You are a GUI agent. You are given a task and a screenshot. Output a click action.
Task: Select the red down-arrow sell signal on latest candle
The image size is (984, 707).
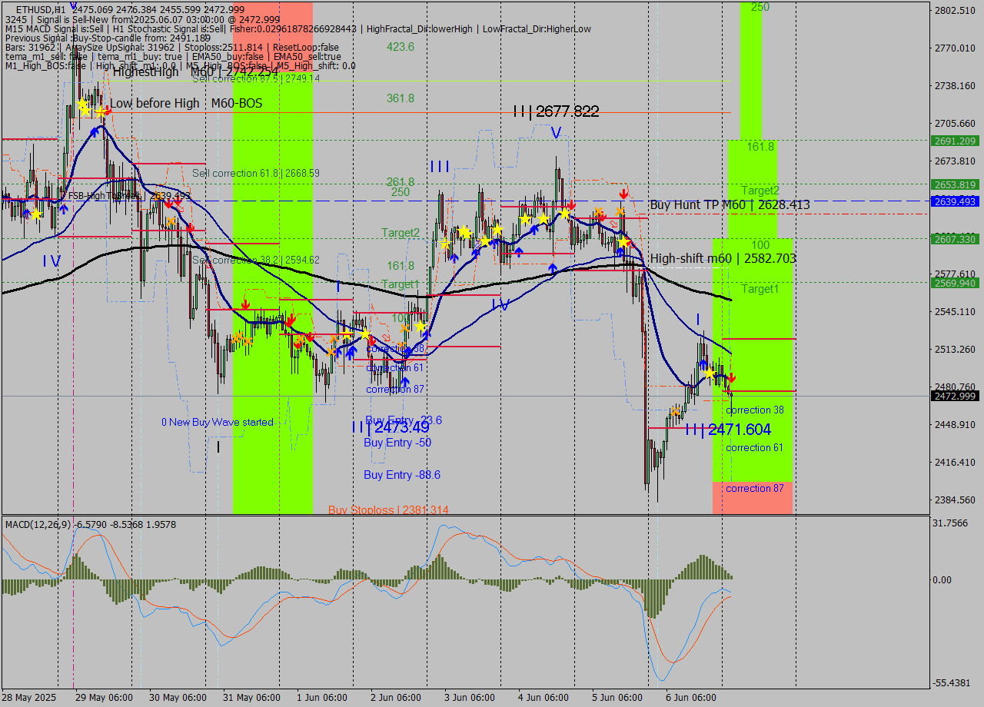tap(731, 378)
